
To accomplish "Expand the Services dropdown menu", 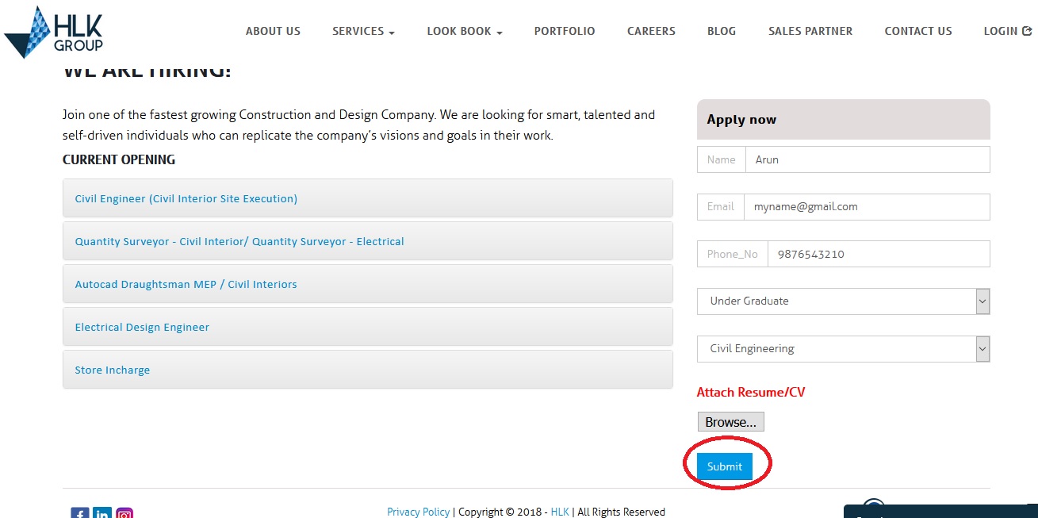I will point(363,31).
